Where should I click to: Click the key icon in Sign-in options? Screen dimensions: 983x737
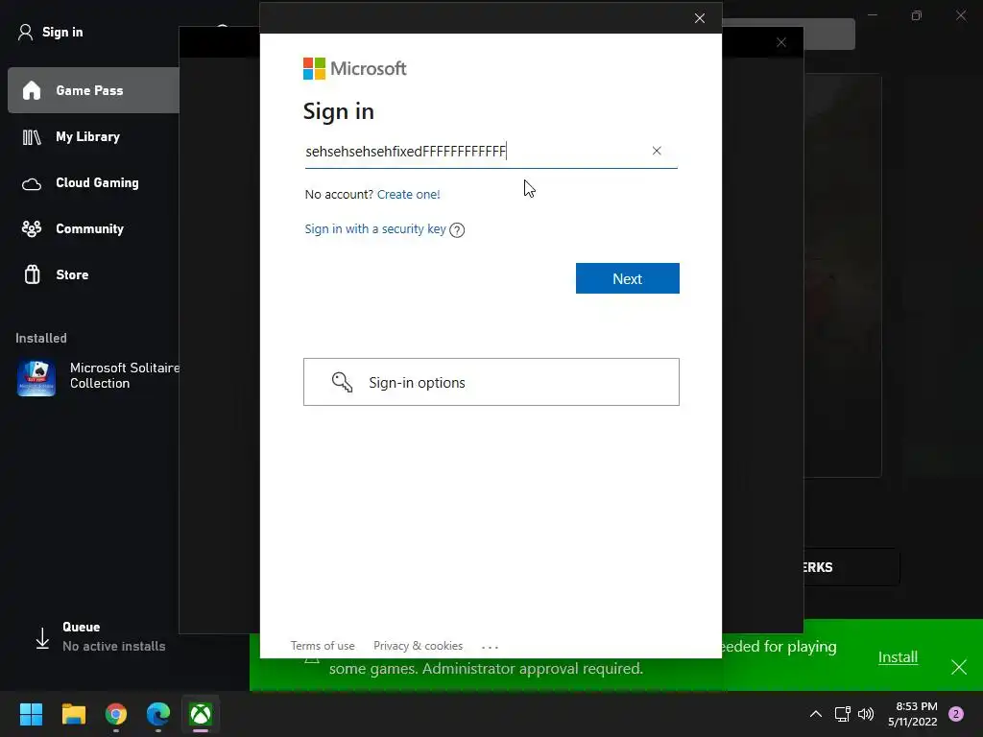tap(342, 382)
